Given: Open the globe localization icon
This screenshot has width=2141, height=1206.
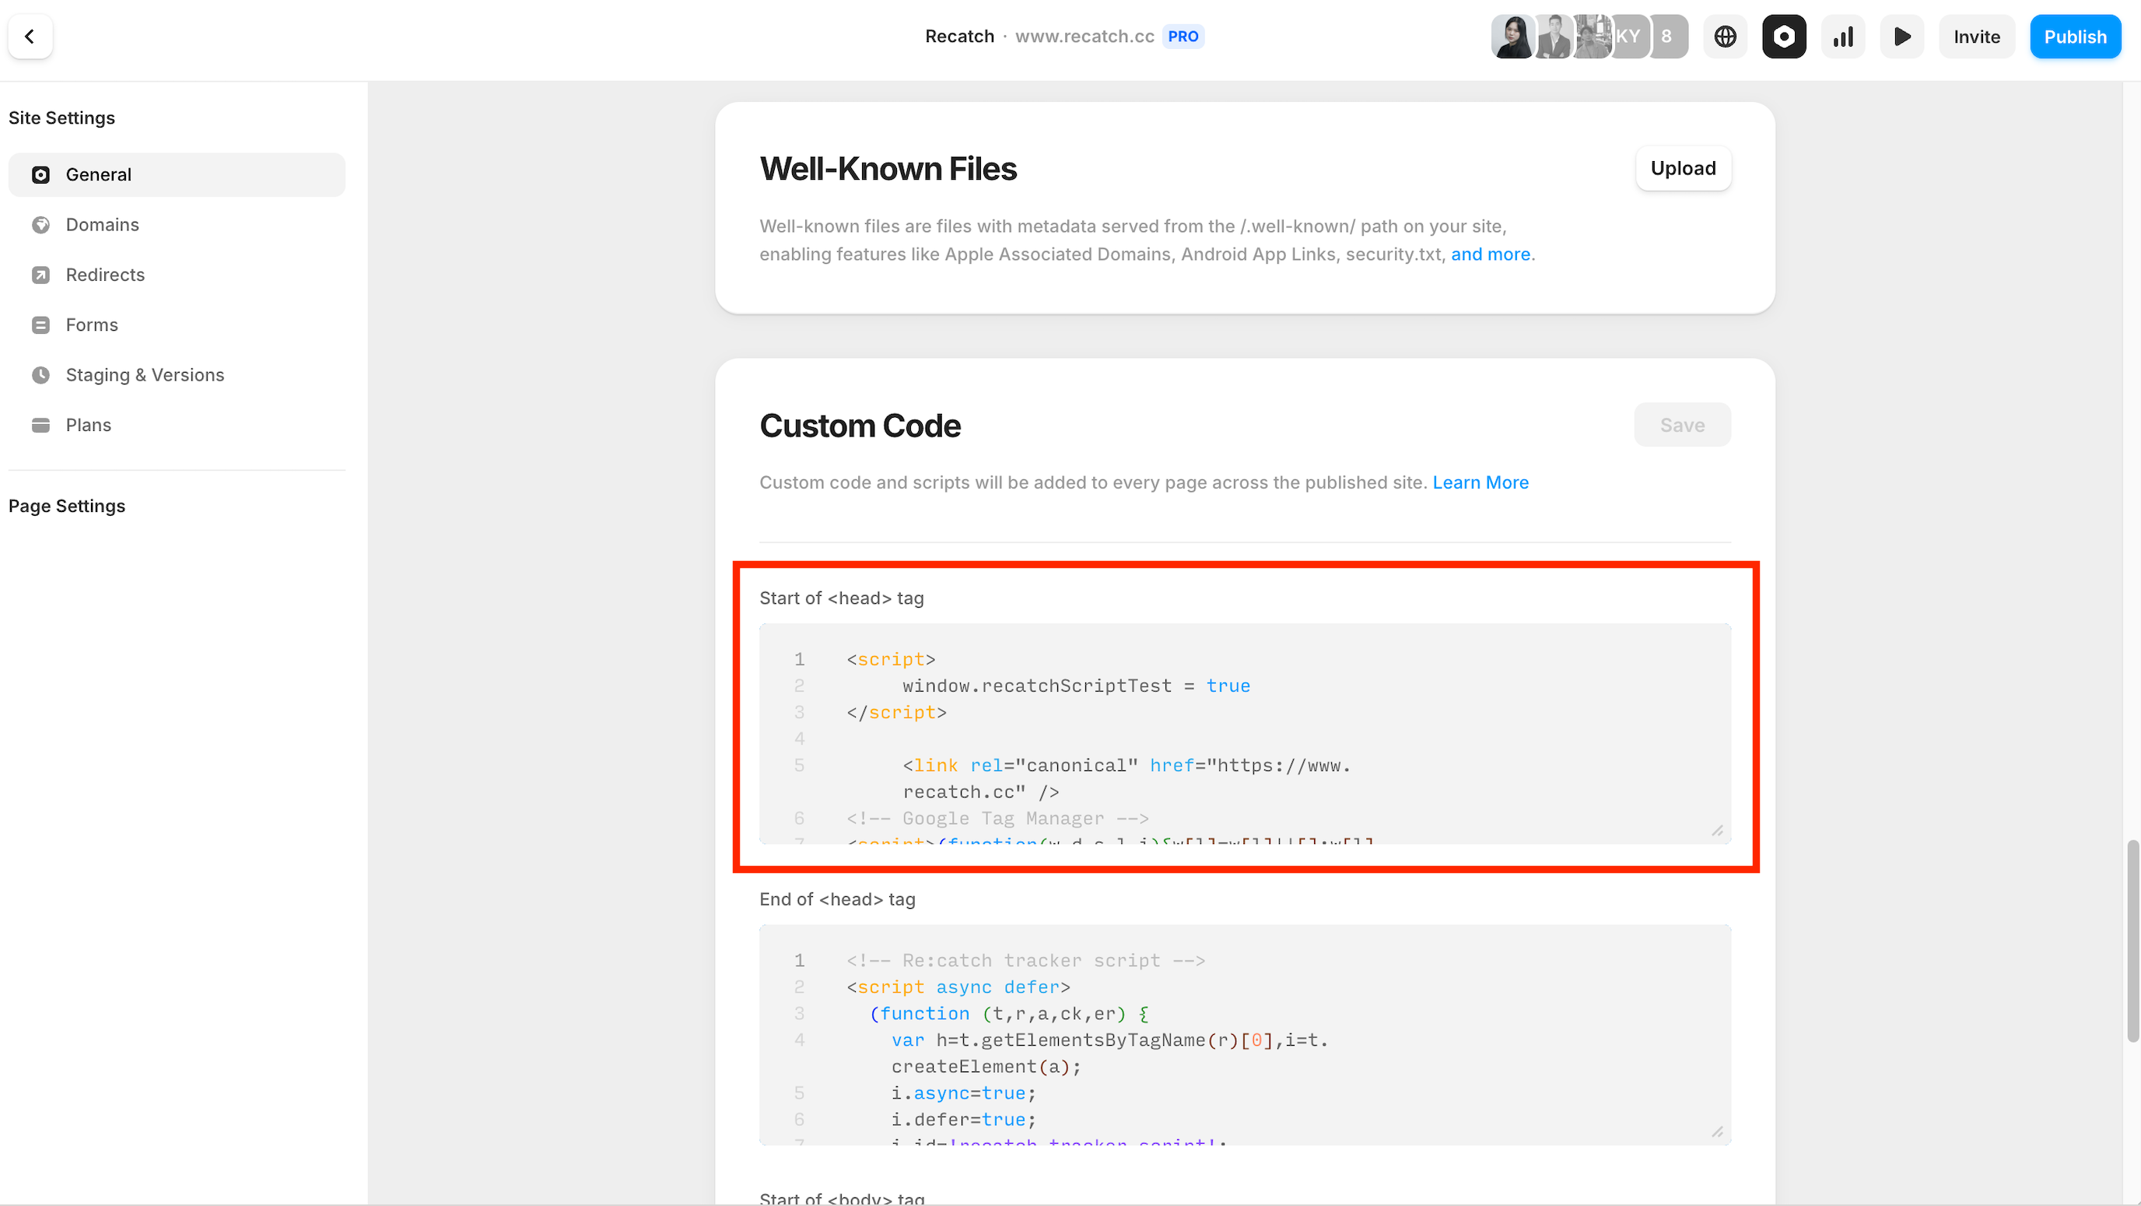Looking at the screenshot, I should (x=1725, y=37).
